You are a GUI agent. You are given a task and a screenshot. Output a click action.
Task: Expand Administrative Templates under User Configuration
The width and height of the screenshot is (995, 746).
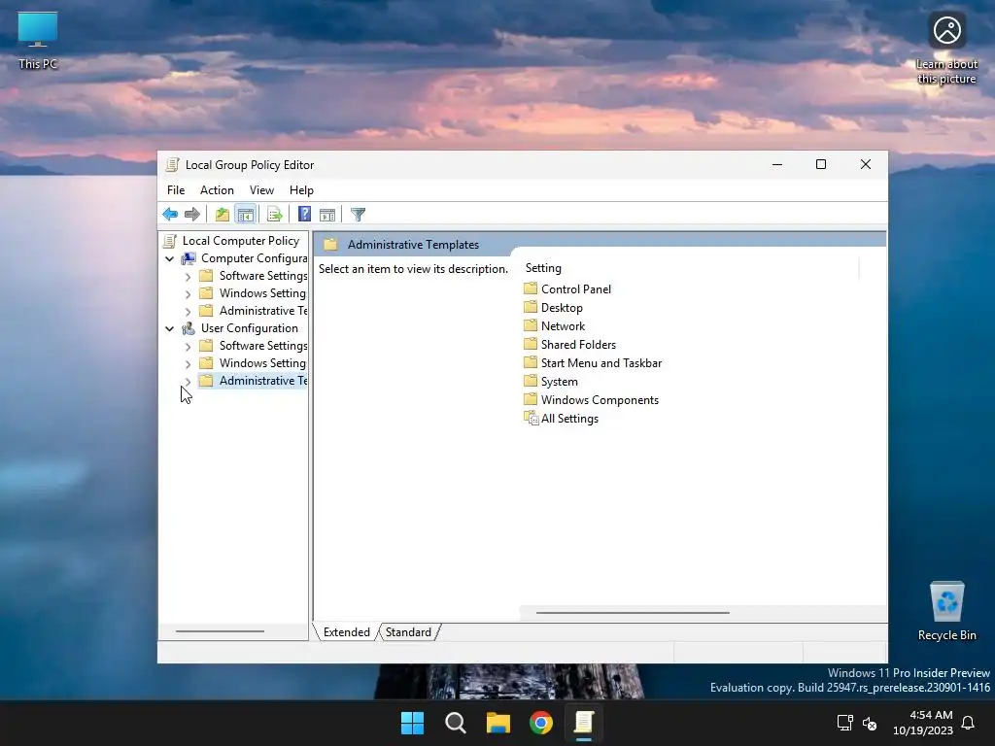tap(188, 381)
